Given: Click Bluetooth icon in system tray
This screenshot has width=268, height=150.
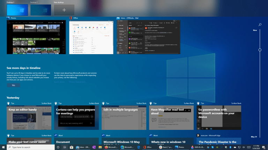Looking at the screenshot, I should [x=230, y=147].
